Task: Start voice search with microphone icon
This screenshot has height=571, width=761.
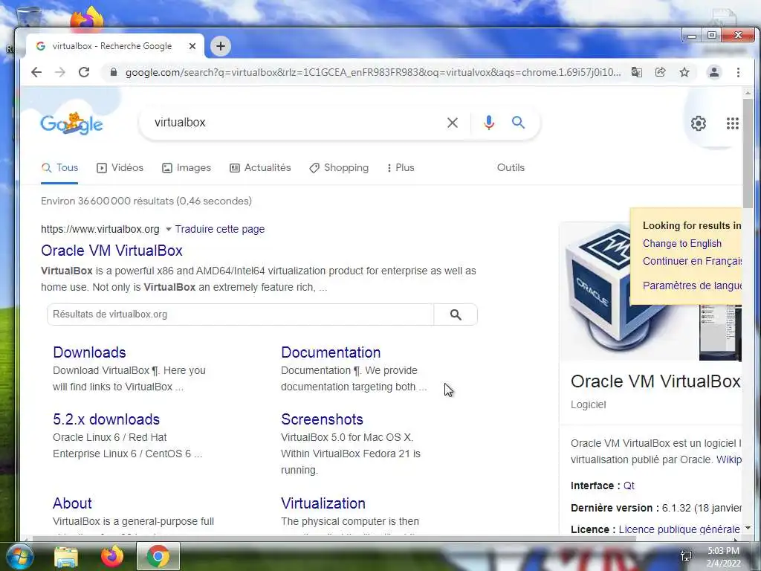Action: (x=489, y=123)
